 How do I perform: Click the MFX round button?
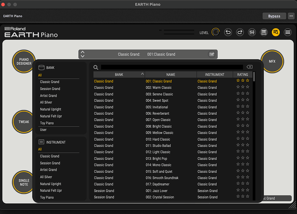point(272,61)
